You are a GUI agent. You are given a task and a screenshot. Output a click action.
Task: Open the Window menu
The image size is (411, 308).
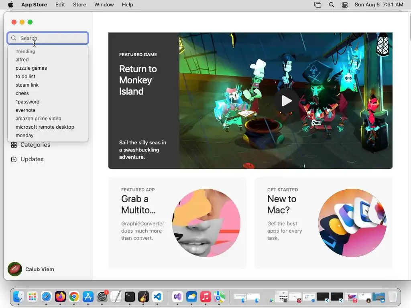(x=104, y=5)
